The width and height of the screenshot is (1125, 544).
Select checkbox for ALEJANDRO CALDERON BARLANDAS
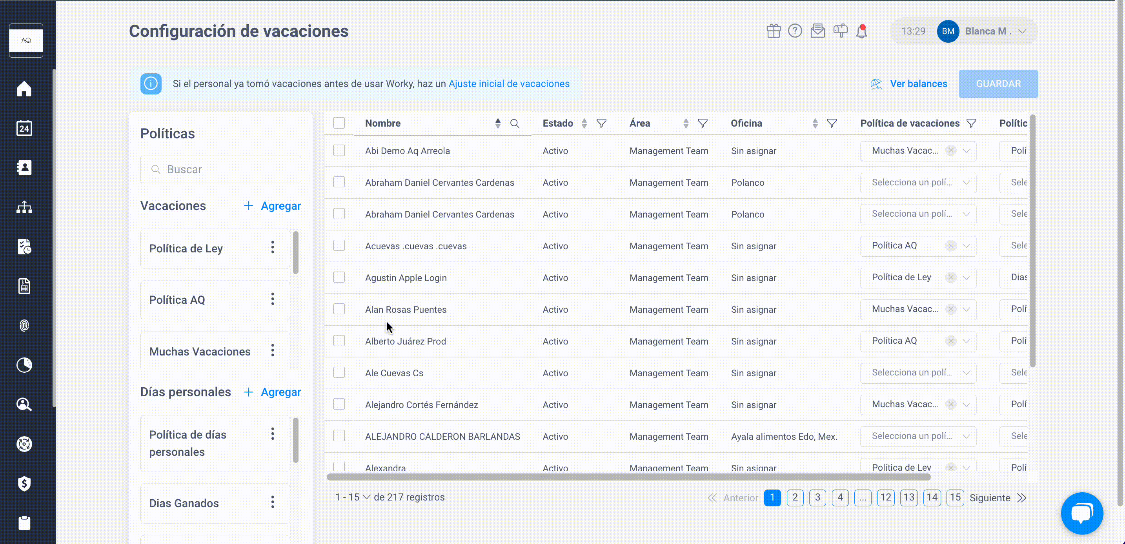(339, 436)
